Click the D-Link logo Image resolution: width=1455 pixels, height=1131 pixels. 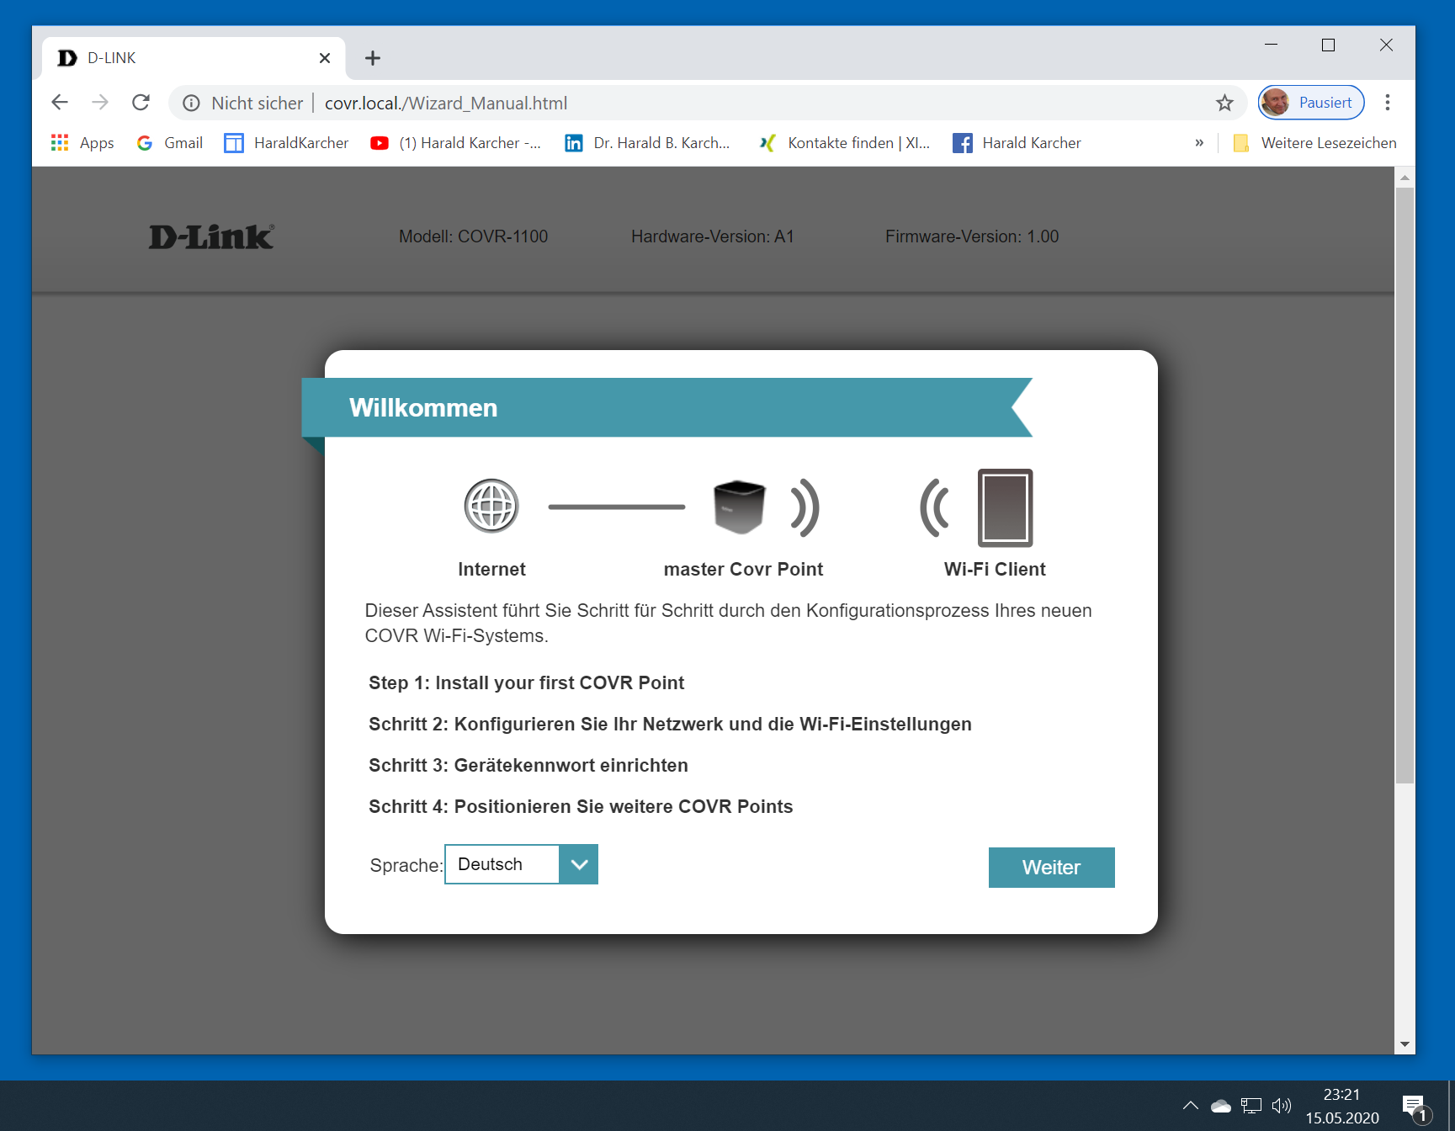pyautogui.click(x=211, y=236)
